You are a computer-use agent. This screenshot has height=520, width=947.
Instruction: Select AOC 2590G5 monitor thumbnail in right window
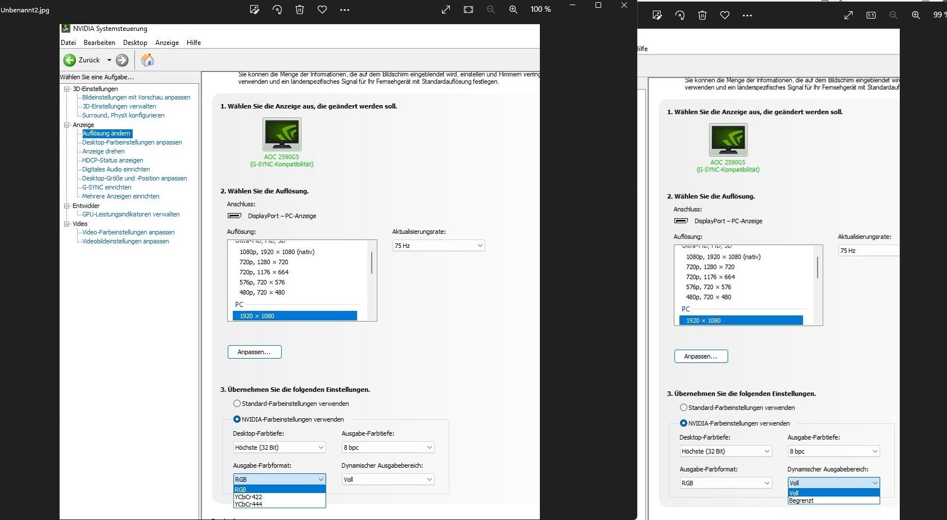tap(728, 140)
